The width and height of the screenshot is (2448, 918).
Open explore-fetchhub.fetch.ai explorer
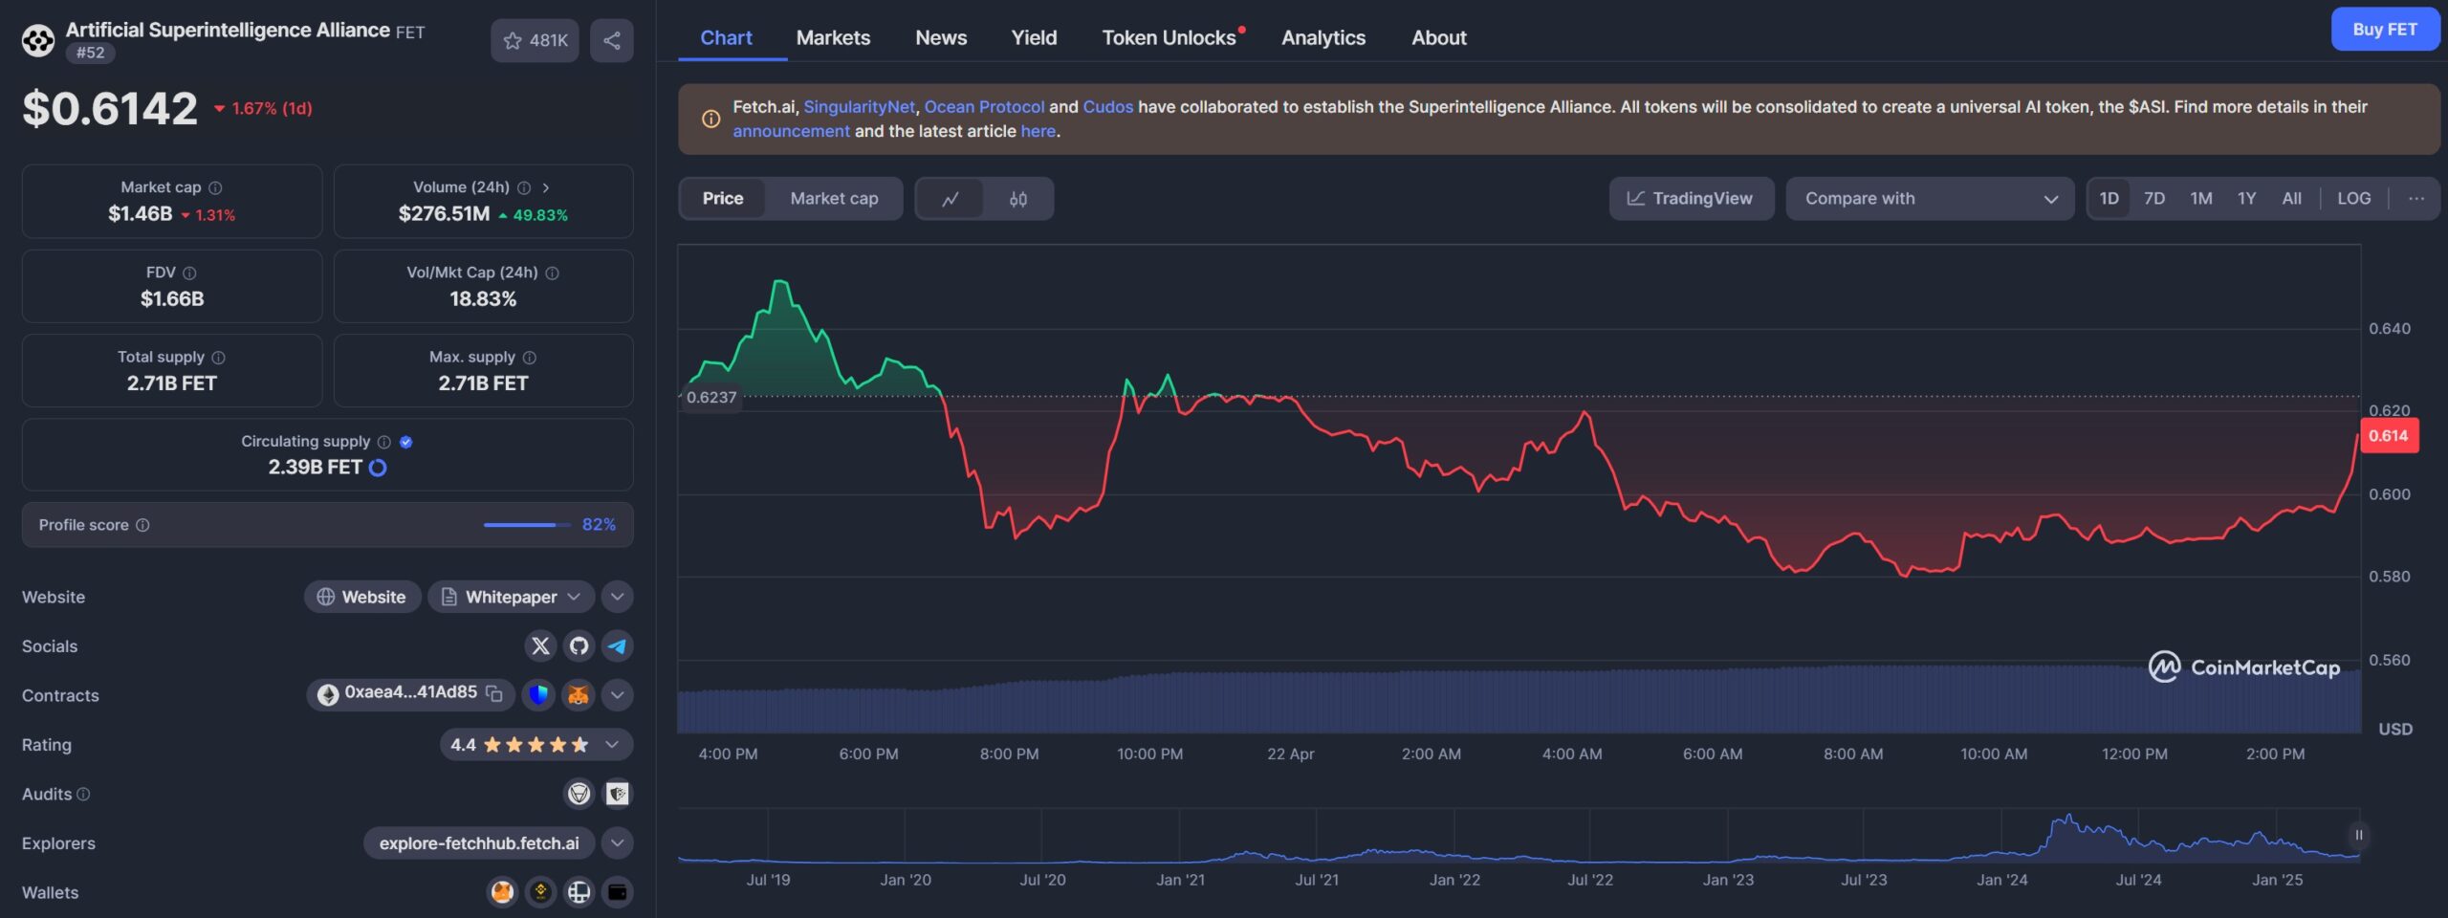click(479, 843)
